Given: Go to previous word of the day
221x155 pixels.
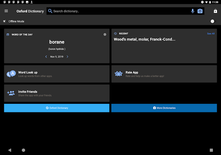Looking at the screenshot, I should 46,57.
